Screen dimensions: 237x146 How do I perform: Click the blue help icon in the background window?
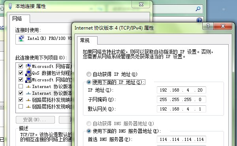coord(199,20)
